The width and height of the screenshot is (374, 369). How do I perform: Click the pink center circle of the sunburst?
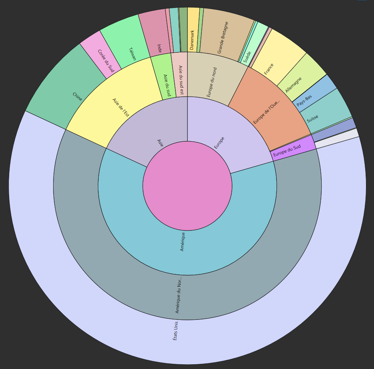click(x=187, y=186)
